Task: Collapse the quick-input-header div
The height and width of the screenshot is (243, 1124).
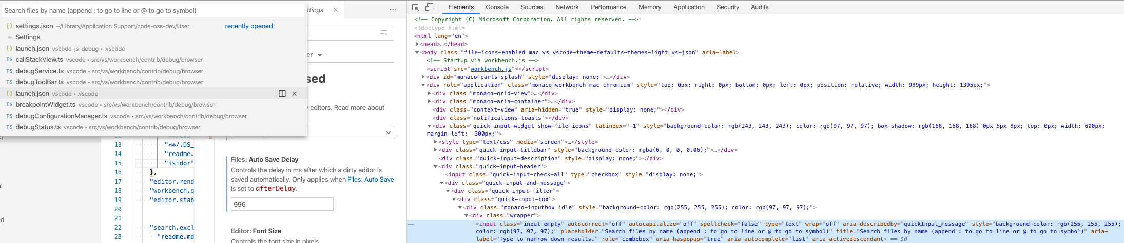Action: pyautogui.click(x=436, y=166)
